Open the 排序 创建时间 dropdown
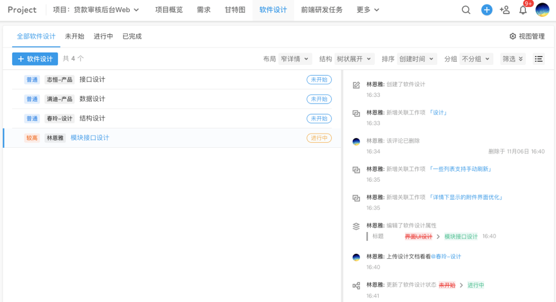This screenshot has width=556, height=302. (416, 59)
